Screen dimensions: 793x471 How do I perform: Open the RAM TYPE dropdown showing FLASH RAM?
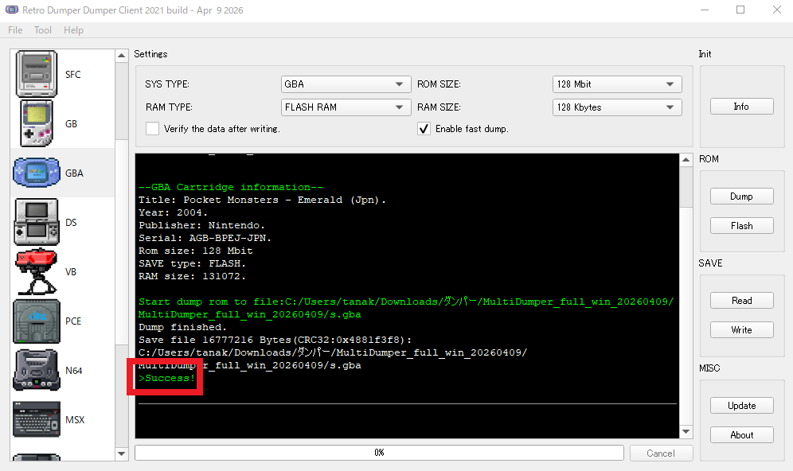(x=346, y=107)
